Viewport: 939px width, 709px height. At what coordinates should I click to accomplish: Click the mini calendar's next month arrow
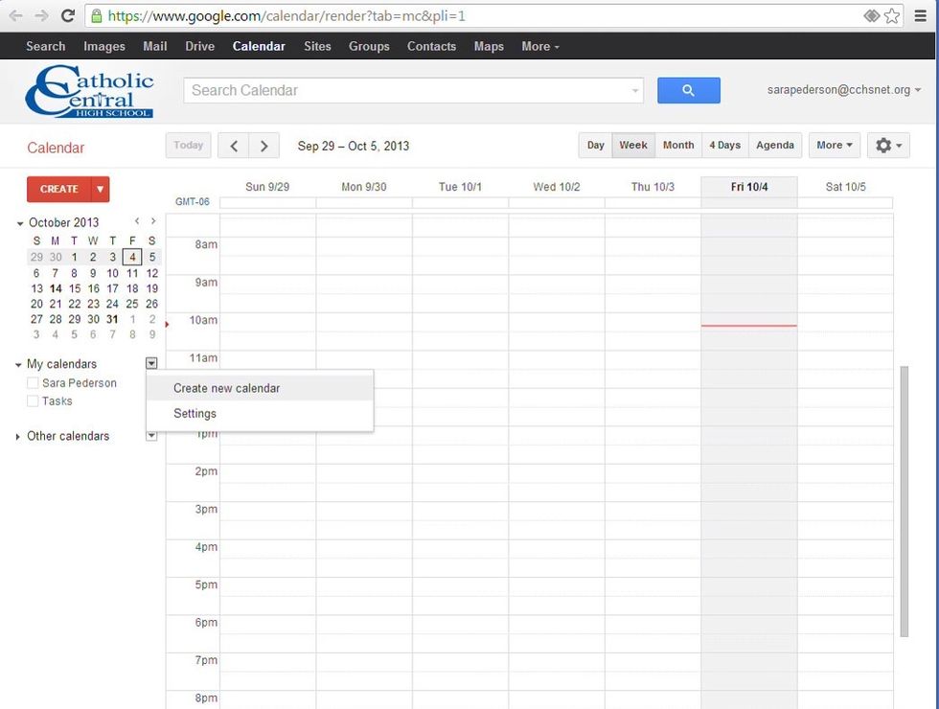[152, 221]
